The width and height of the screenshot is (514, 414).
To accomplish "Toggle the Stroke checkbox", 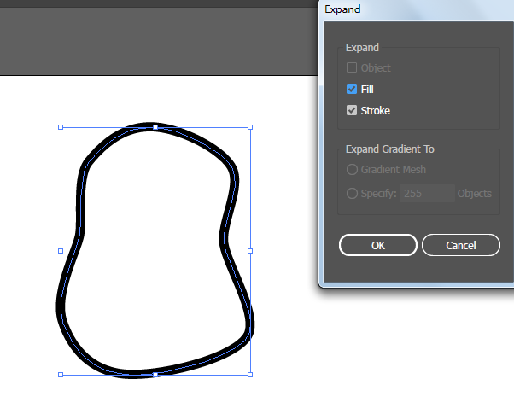I will [352, 110].
